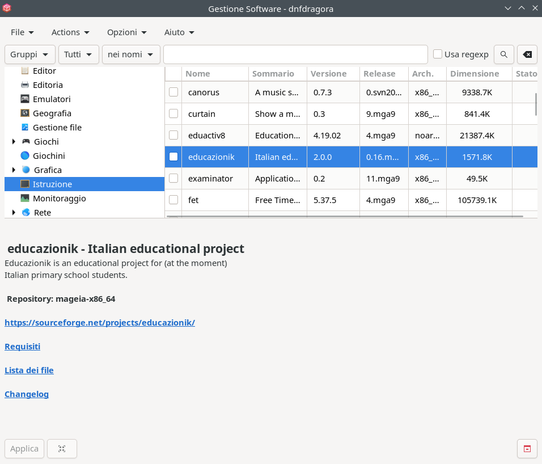
Task: Sort by Versione column header
Action: click(x=333, y=74)
